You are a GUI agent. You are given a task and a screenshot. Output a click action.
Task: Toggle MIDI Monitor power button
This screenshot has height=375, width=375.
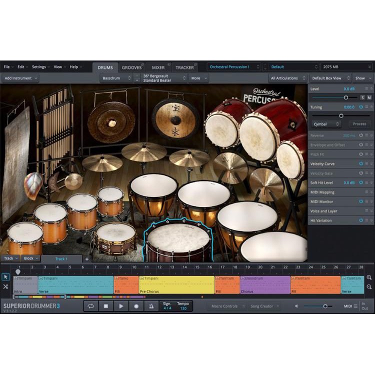tap(361, 201)
